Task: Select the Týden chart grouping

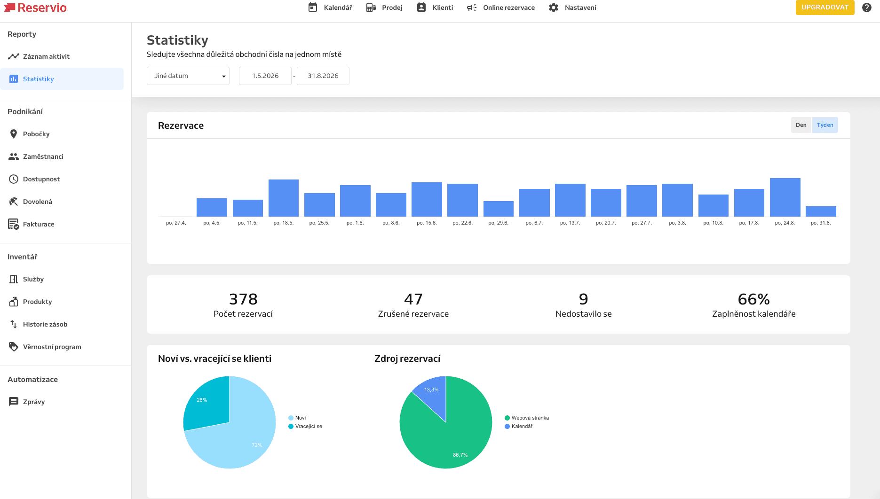Action: 825,125
